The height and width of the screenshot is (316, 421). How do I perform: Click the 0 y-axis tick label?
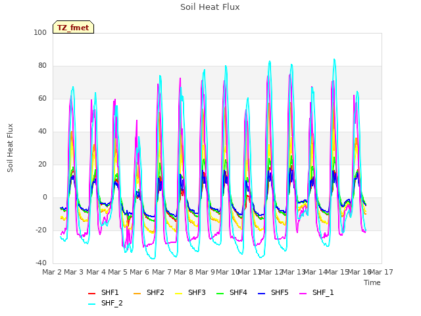[45, 197]
